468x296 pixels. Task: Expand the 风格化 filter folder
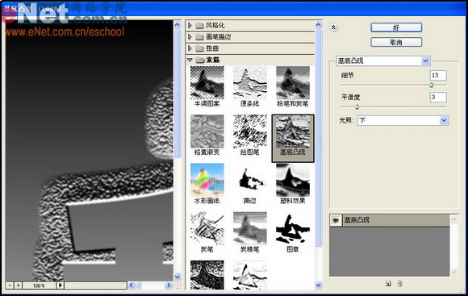pos(190,25)
